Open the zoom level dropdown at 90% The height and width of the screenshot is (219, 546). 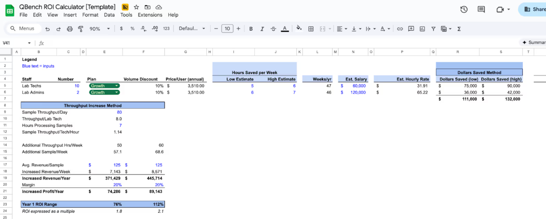click(x=100, y=29)
